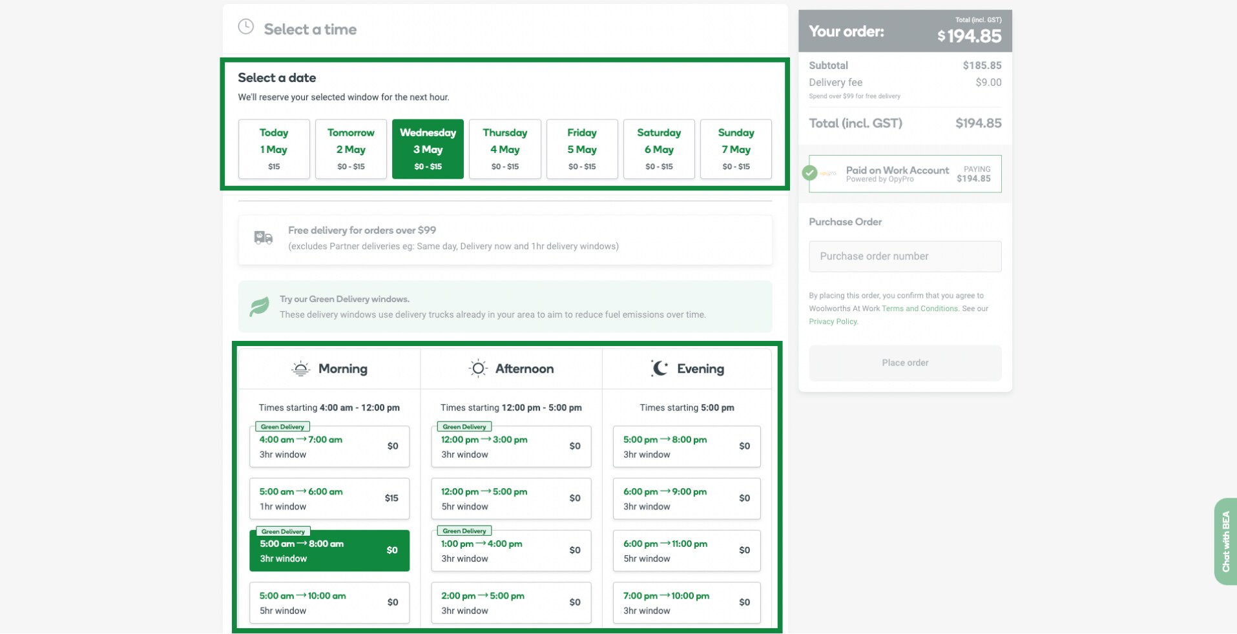1237x634 pixels.
Task: Select the Paid on Work Account payment option
Action: tap(904, 173)
